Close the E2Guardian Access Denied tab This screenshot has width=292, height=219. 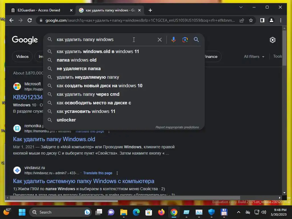coord(71,10)
